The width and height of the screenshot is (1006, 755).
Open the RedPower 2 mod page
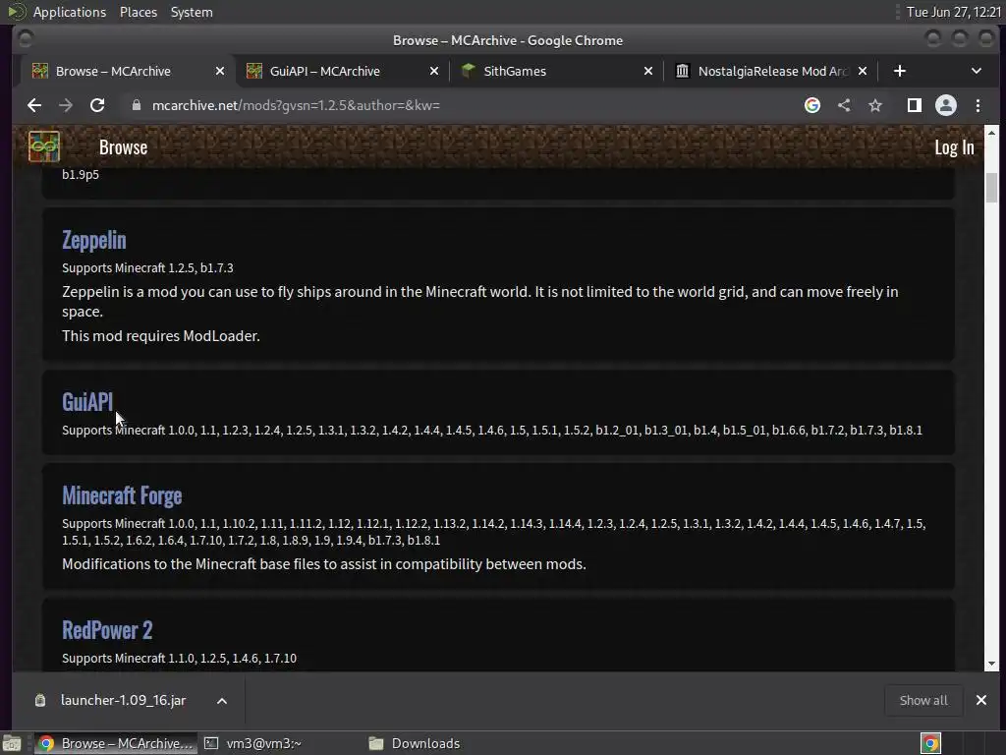pyautogui.click(x=107, y=630)
